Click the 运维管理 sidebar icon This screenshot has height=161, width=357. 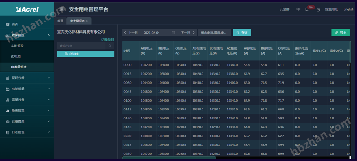tap(8, 122)
